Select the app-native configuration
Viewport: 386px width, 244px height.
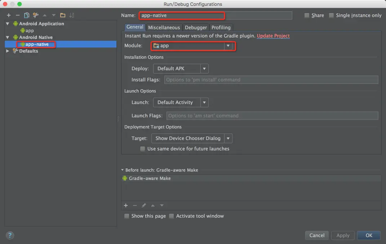coord(60,44)
